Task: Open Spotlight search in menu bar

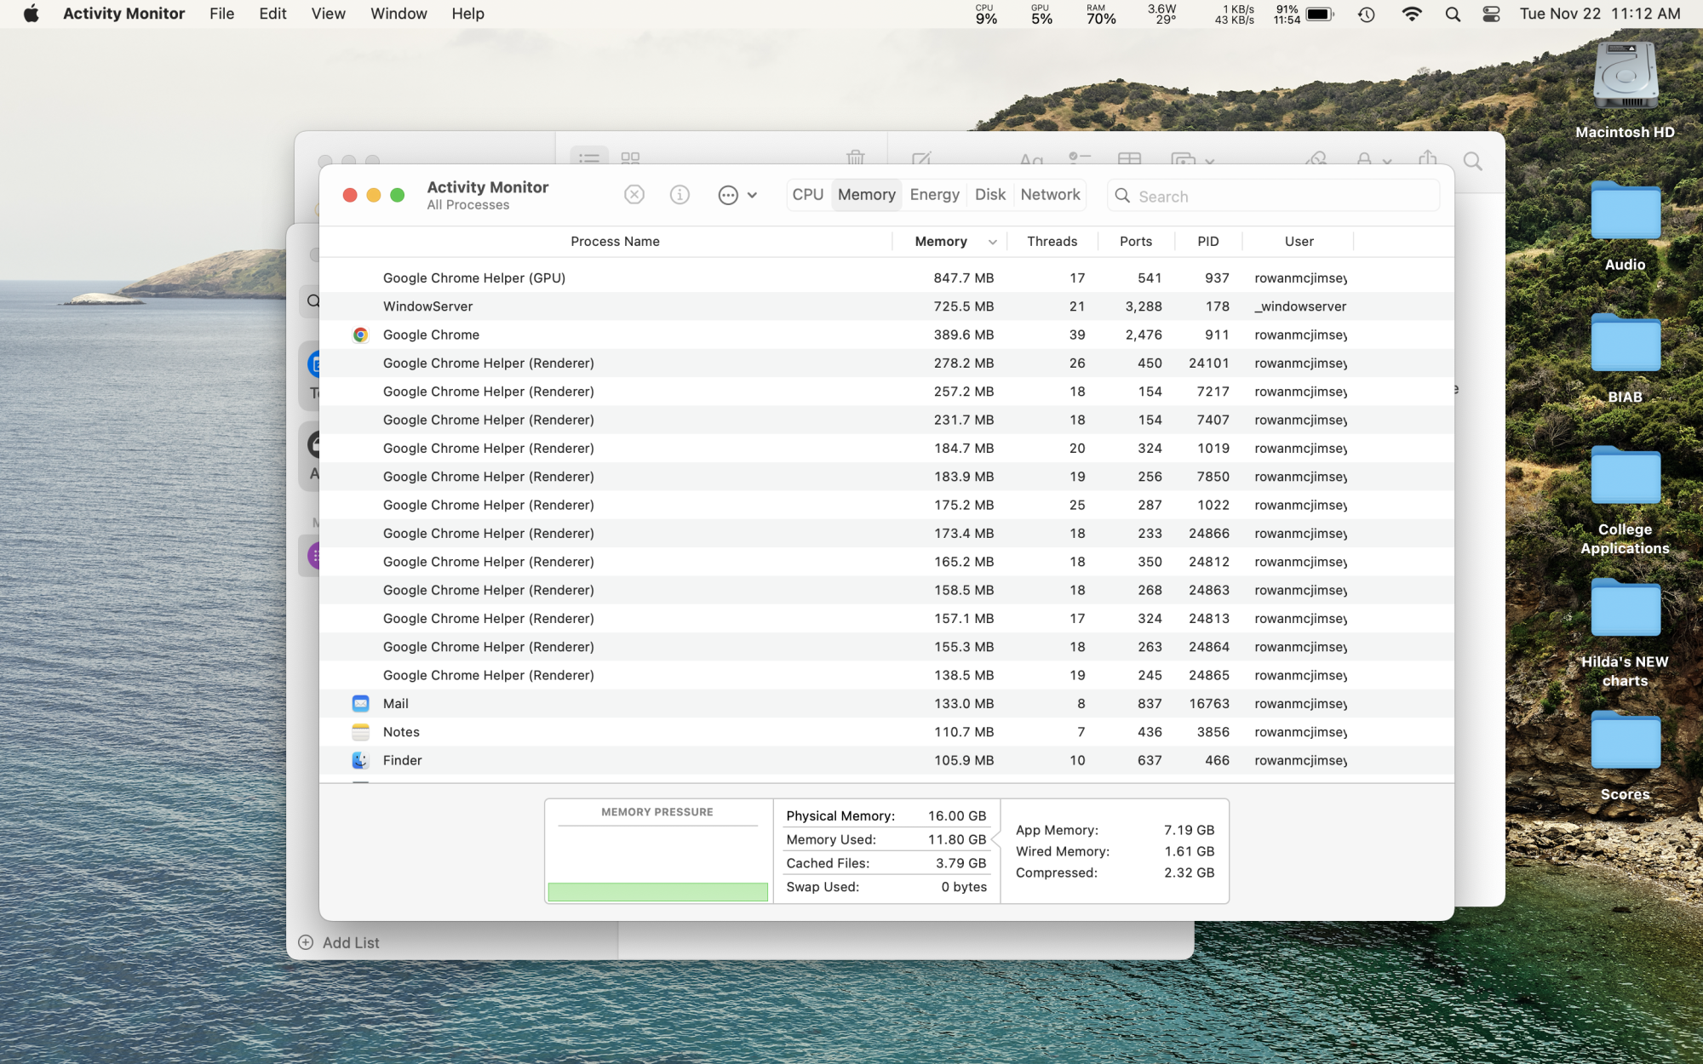Action: coord(1453,14)
